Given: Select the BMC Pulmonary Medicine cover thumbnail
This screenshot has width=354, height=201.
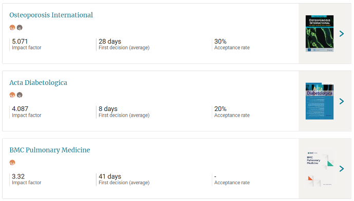Looking at the screenshot, I should pyautogui.click(x=320, y=169).
